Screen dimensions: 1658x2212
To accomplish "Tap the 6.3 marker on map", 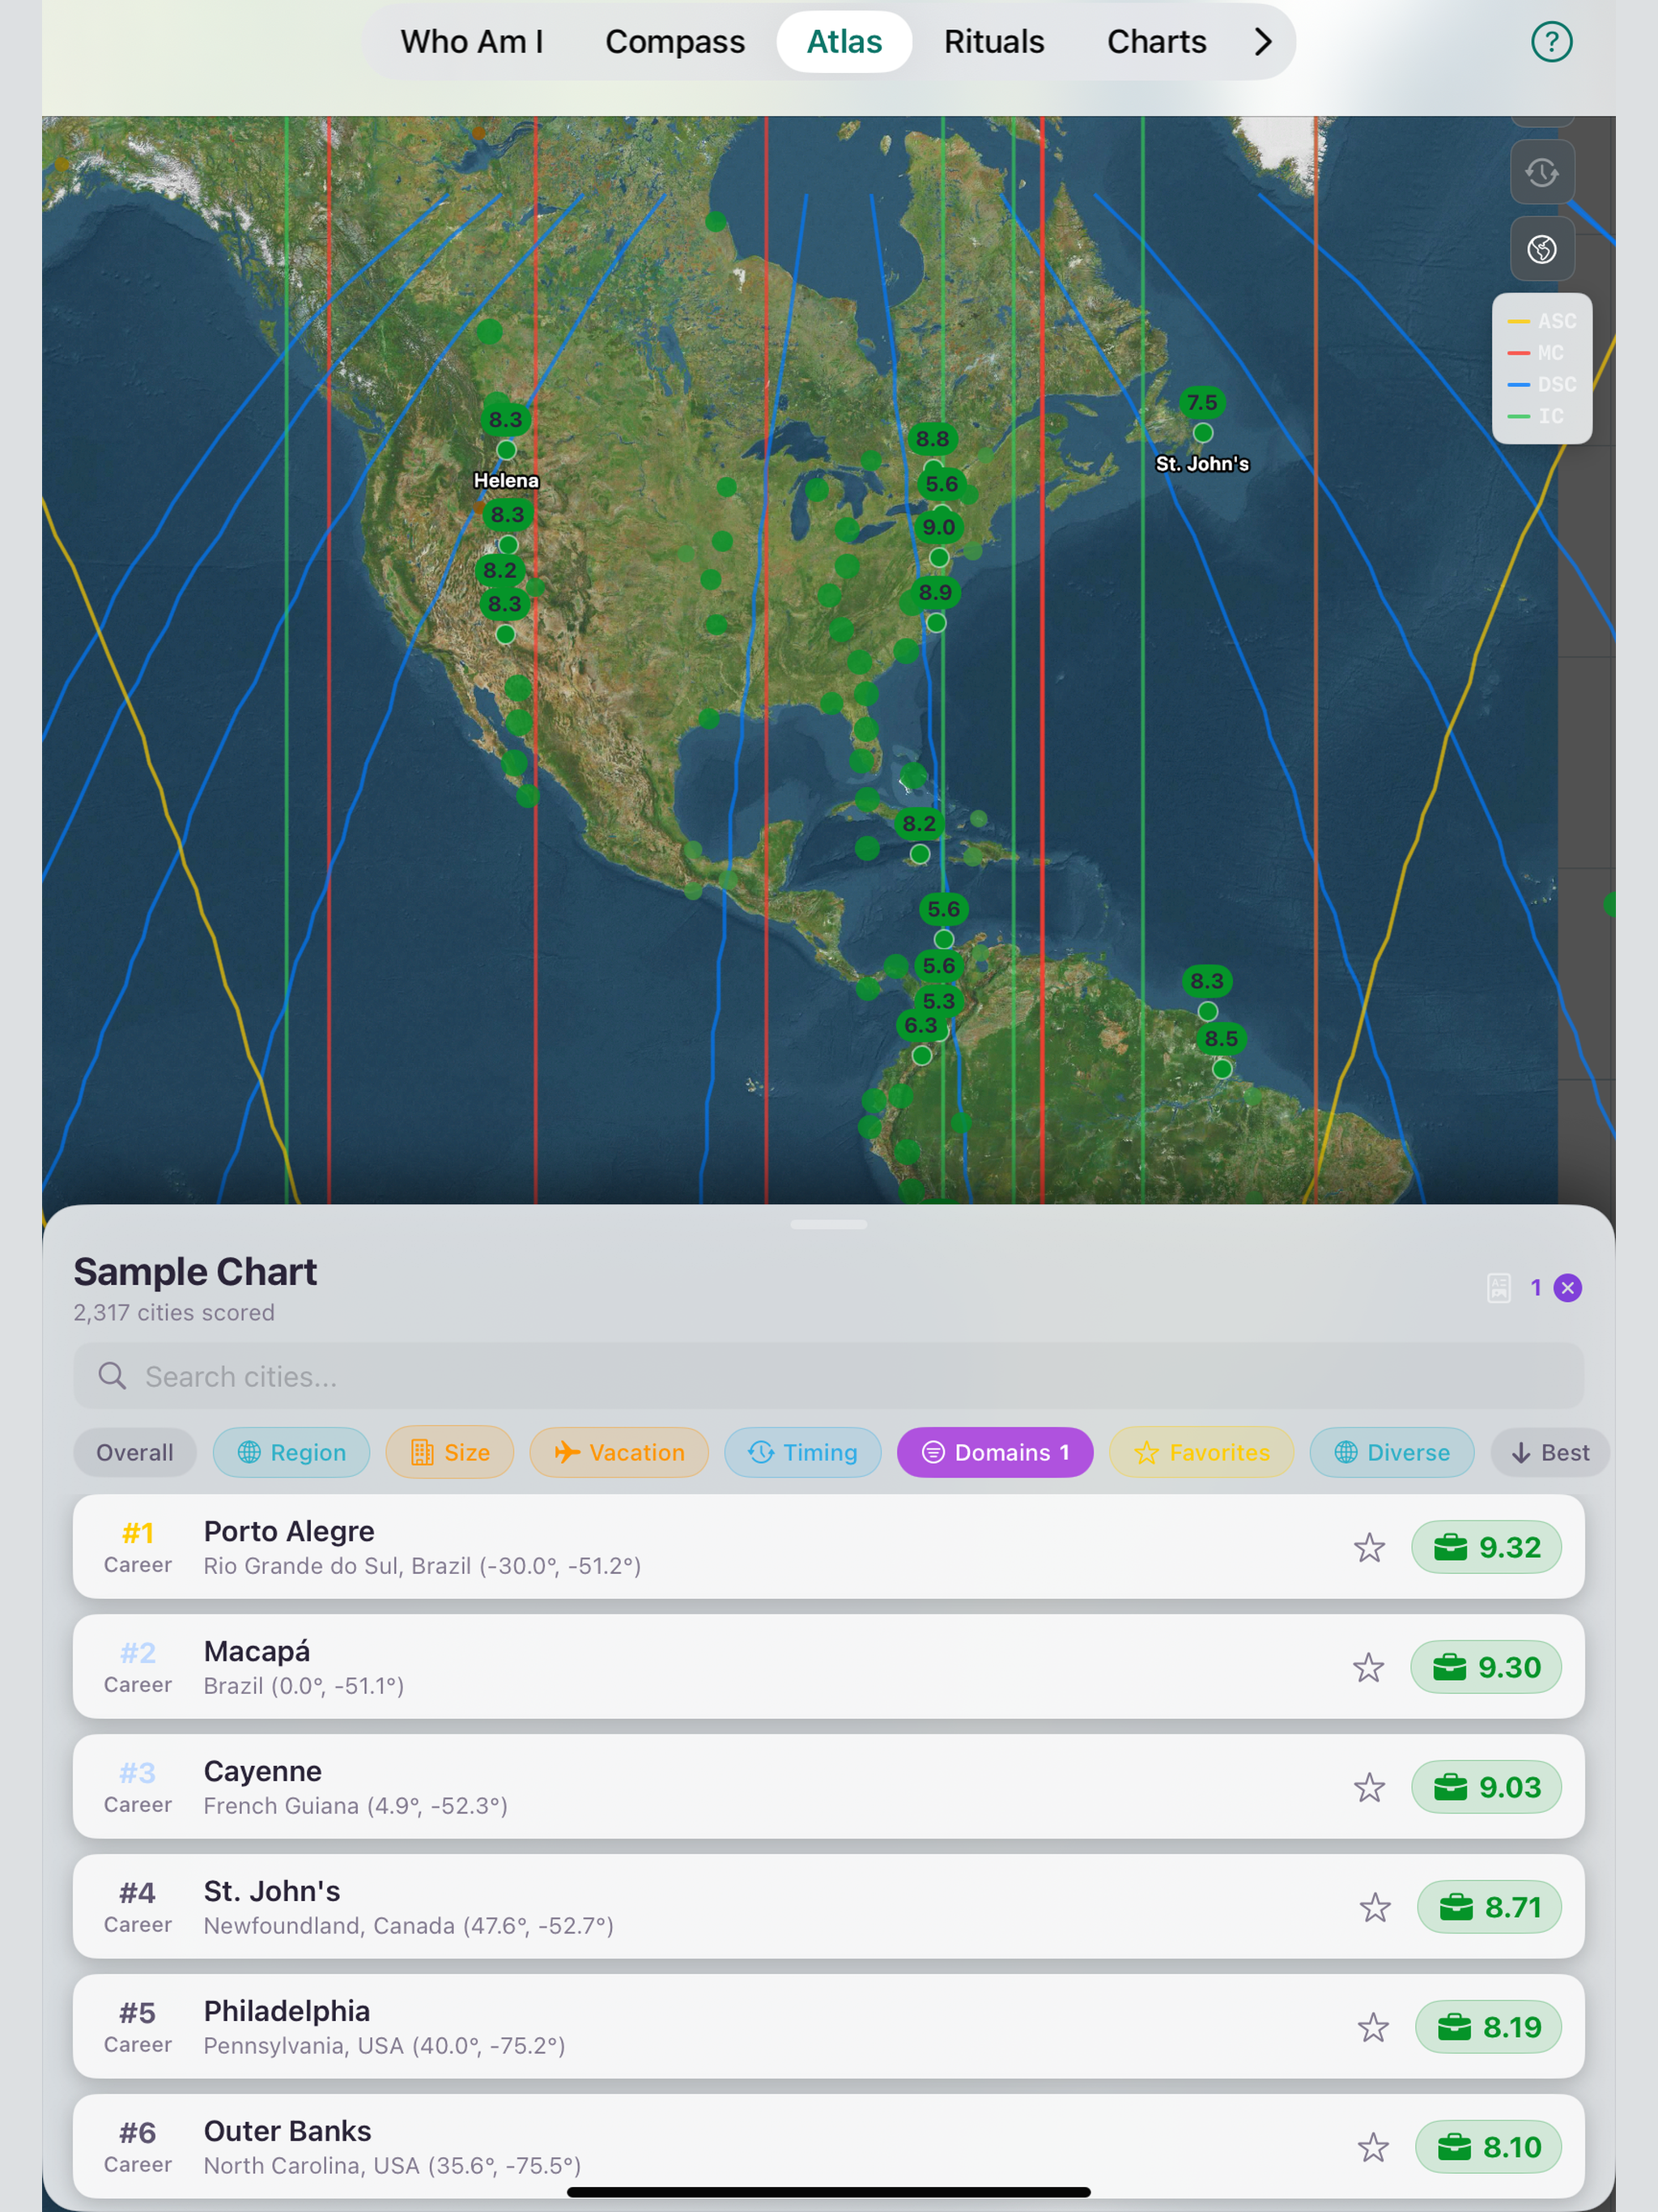I will (920, 1025).
